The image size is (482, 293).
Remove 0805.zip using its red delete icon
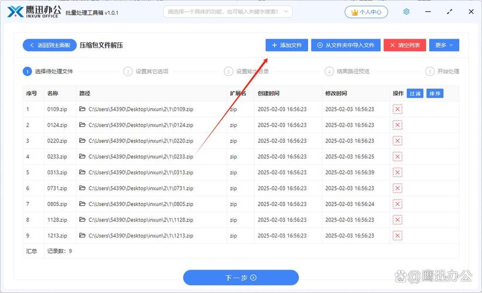[397, 204]
